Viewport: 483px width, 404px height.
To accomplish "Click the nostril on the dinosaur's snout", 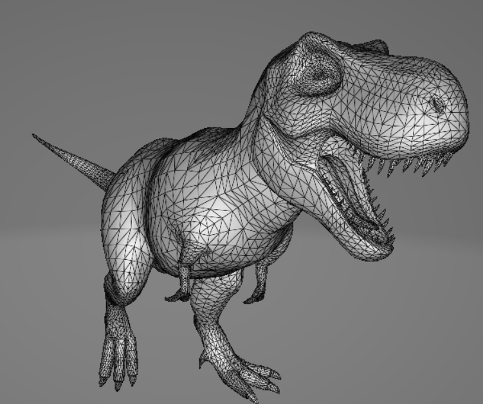I will coord(439,103).
